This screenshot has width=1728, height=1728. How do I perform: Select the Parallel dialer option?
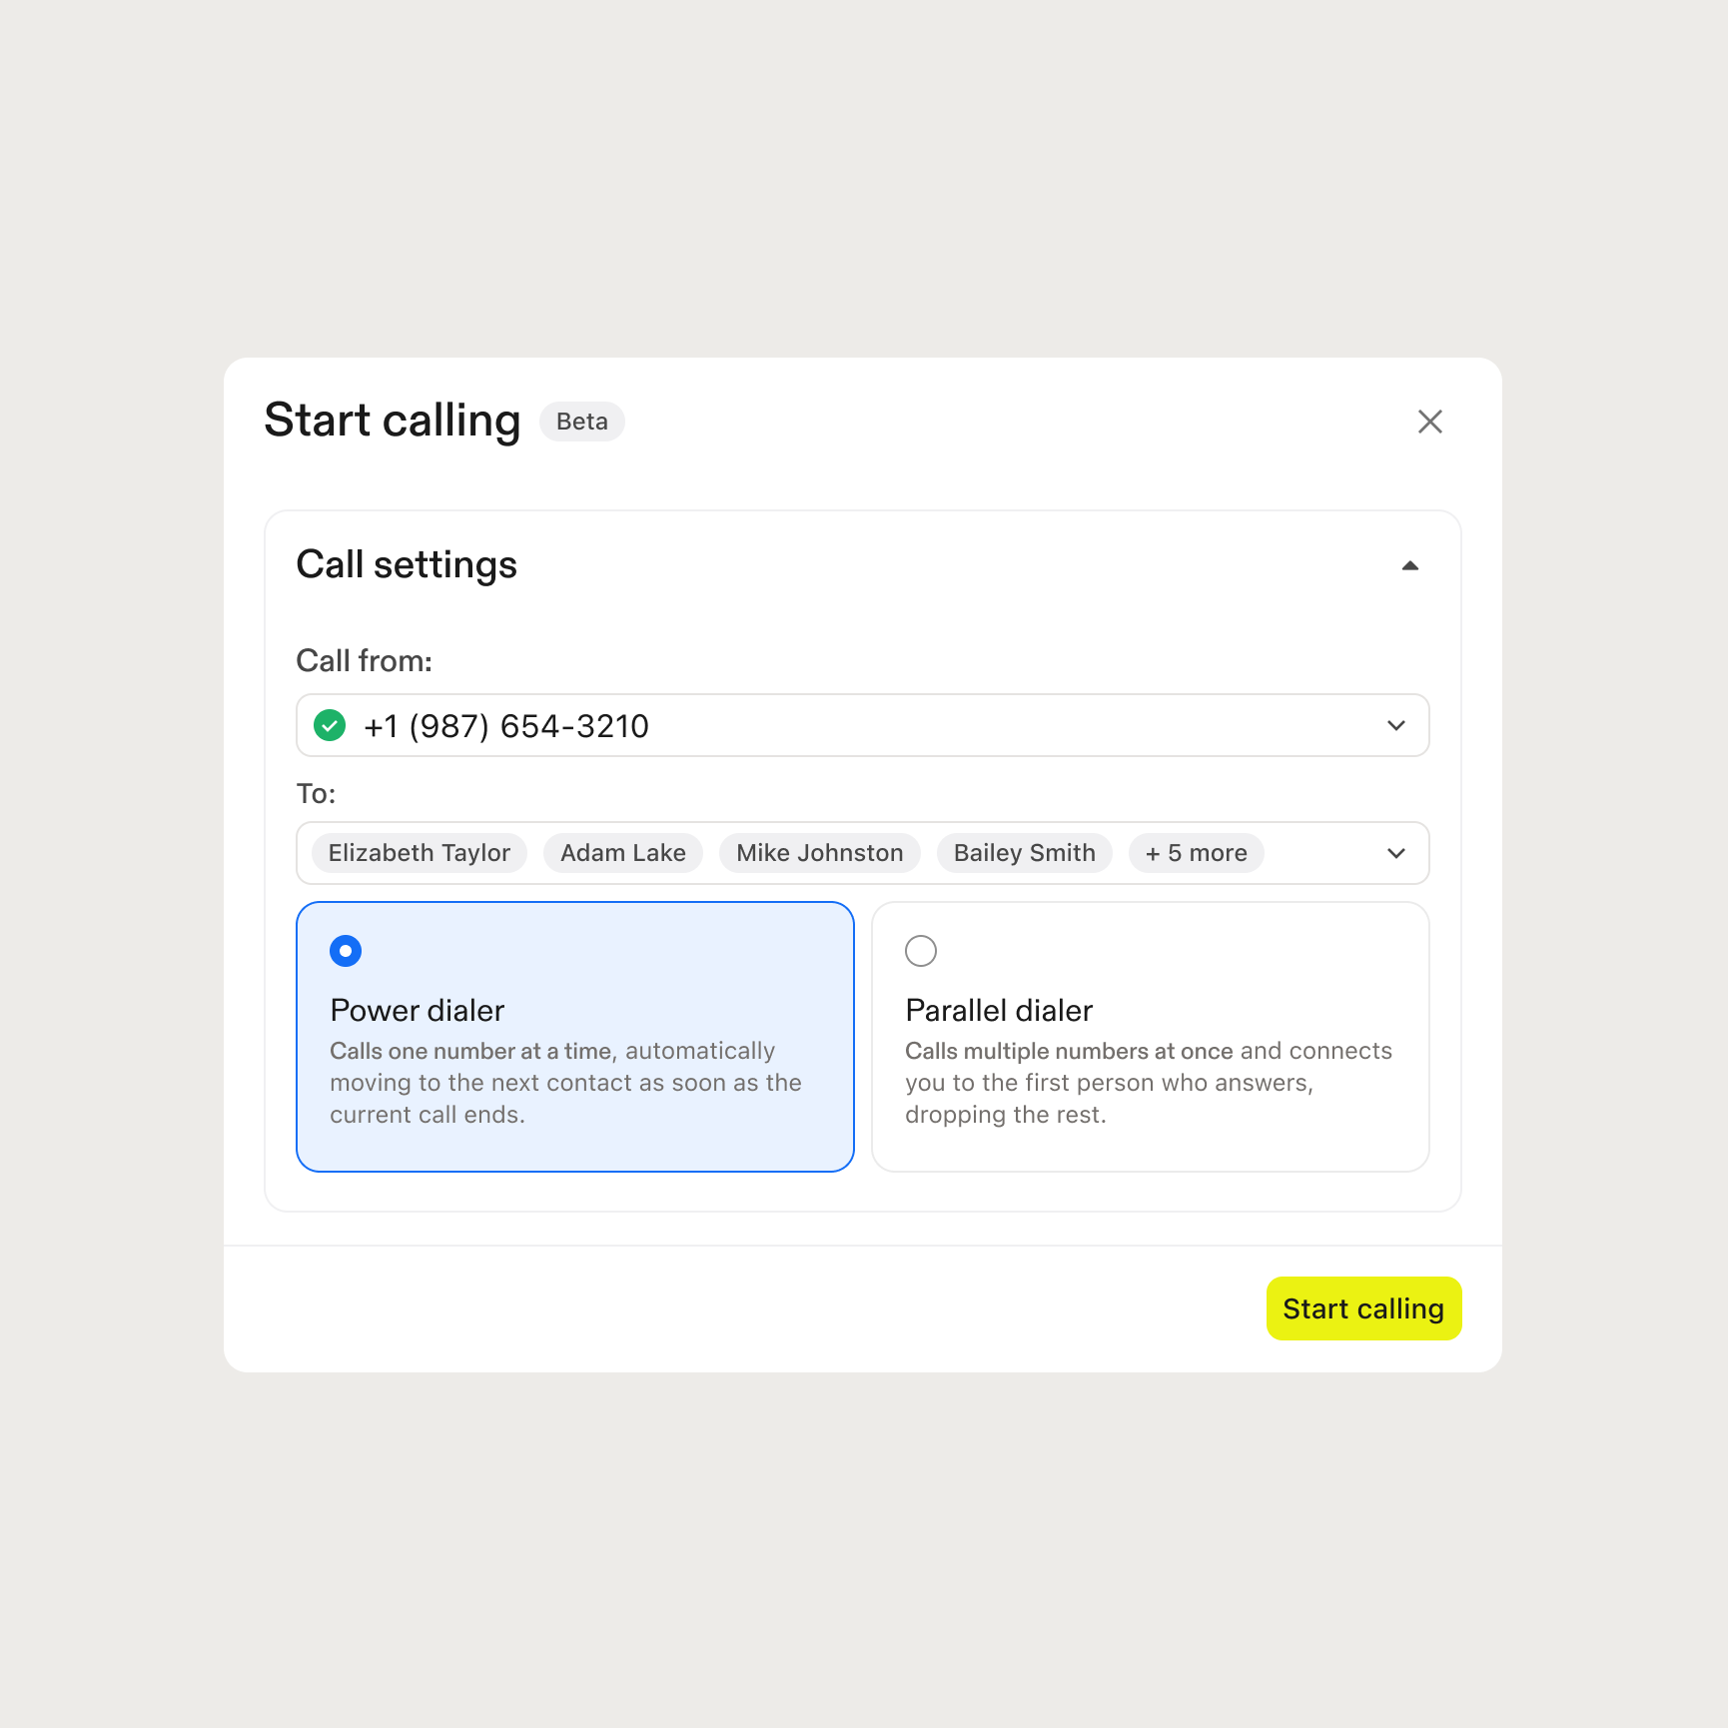[x=921, y=951]
